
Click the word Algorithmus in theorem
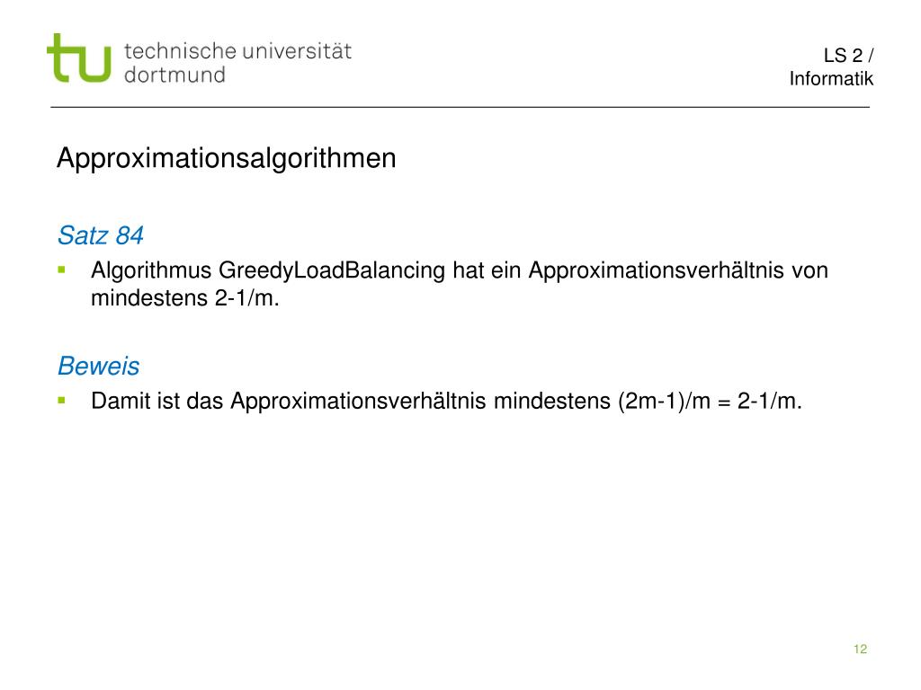coord(151,270)
